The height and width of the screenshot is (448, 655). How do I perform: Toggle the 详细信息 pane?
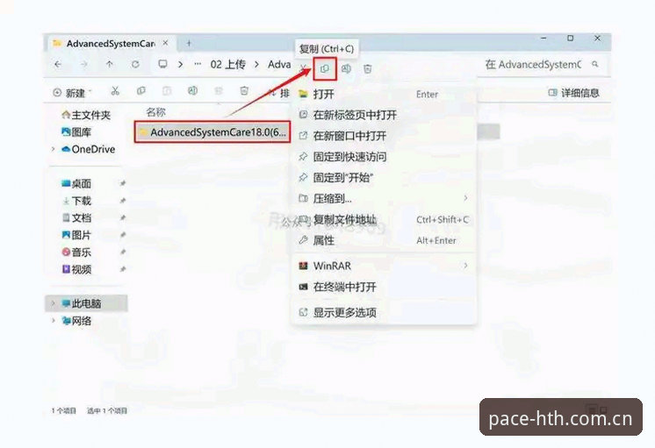tap(573, 93)
